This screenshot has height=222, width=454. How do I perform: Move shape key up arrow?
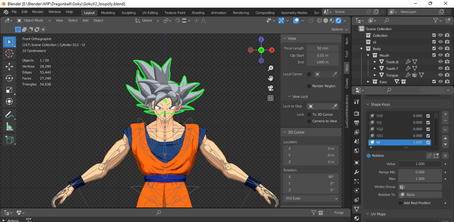pyautogui.click(x=446, y=138)
